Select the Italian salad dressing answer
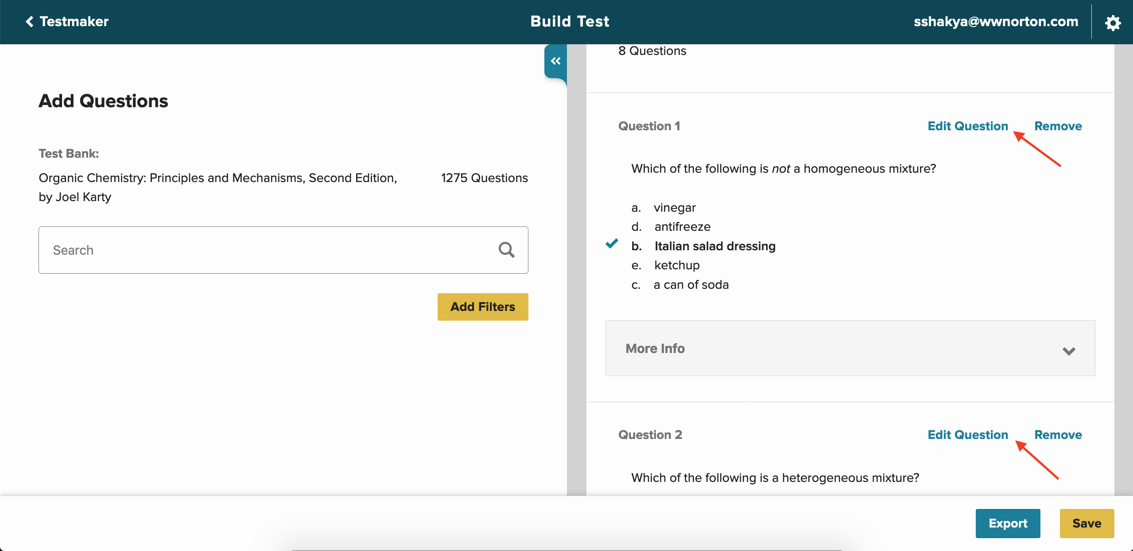Viewport: 1133px width, 551px height. tap(714, 246)
